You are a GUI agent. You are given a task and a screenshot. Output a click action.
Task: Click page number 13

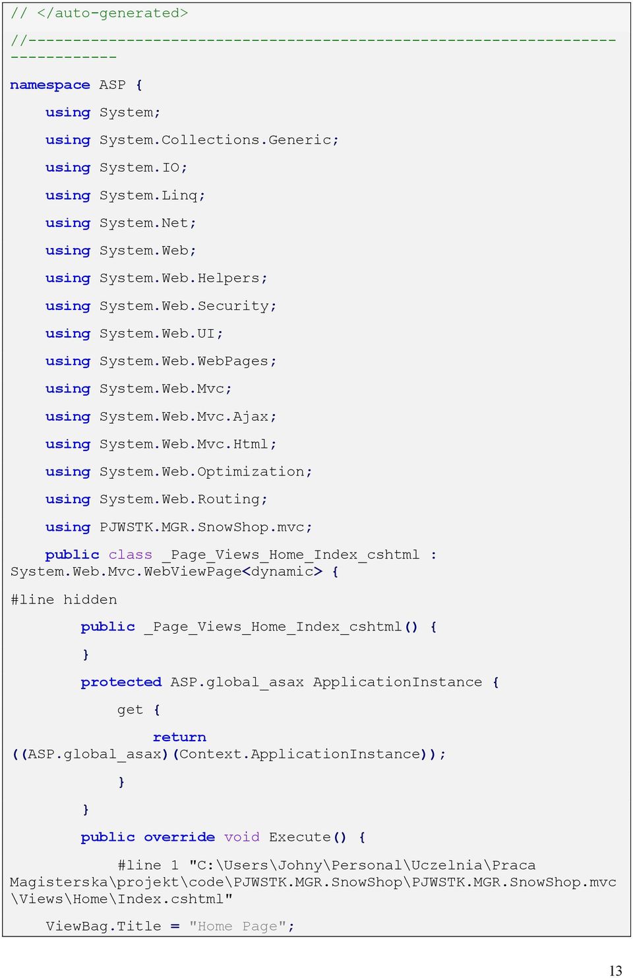(x=615, y=970)
